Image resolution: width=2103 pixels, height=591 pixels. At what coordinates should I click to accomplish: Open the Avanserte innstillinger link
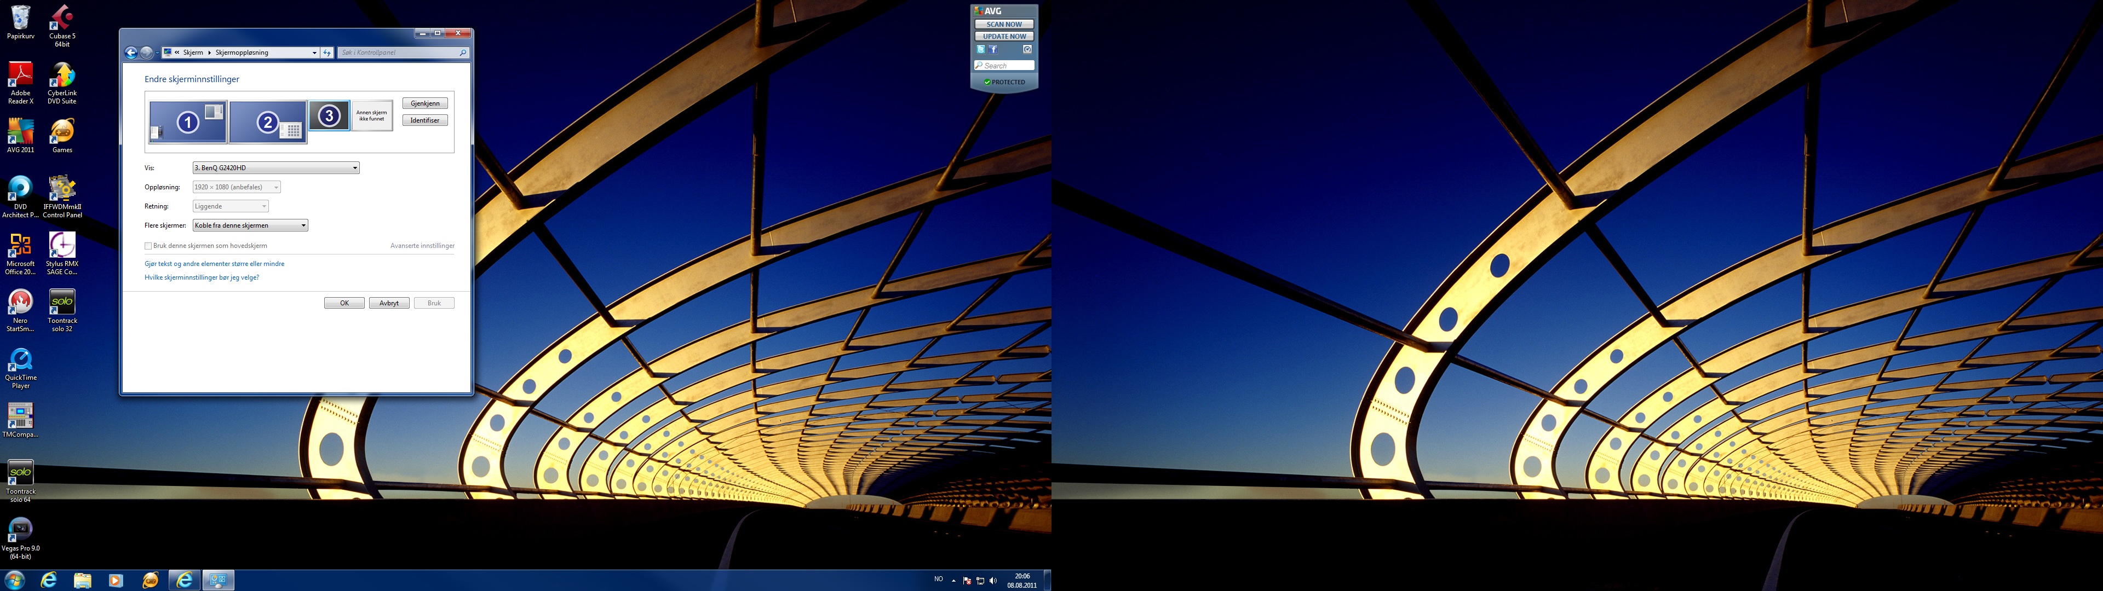[x=422, y=246]
